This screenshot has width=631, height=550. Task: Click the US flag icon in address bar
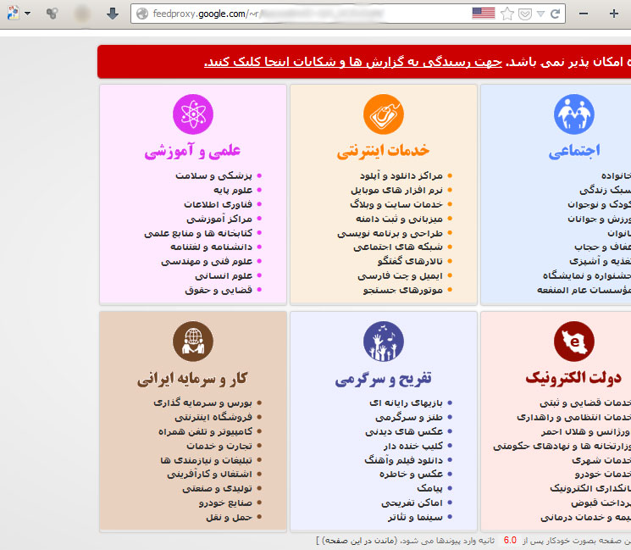click(x=484, y=14)
